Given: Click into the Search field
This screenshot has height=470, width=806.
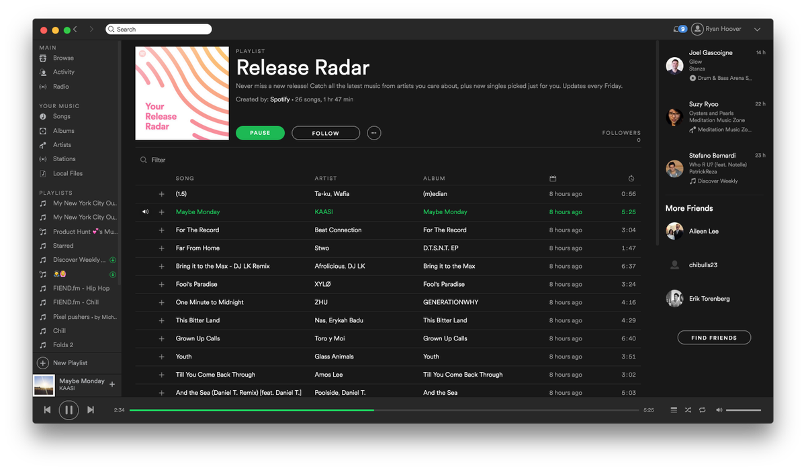Looking at the screenshot, I should tap(159, 29).
